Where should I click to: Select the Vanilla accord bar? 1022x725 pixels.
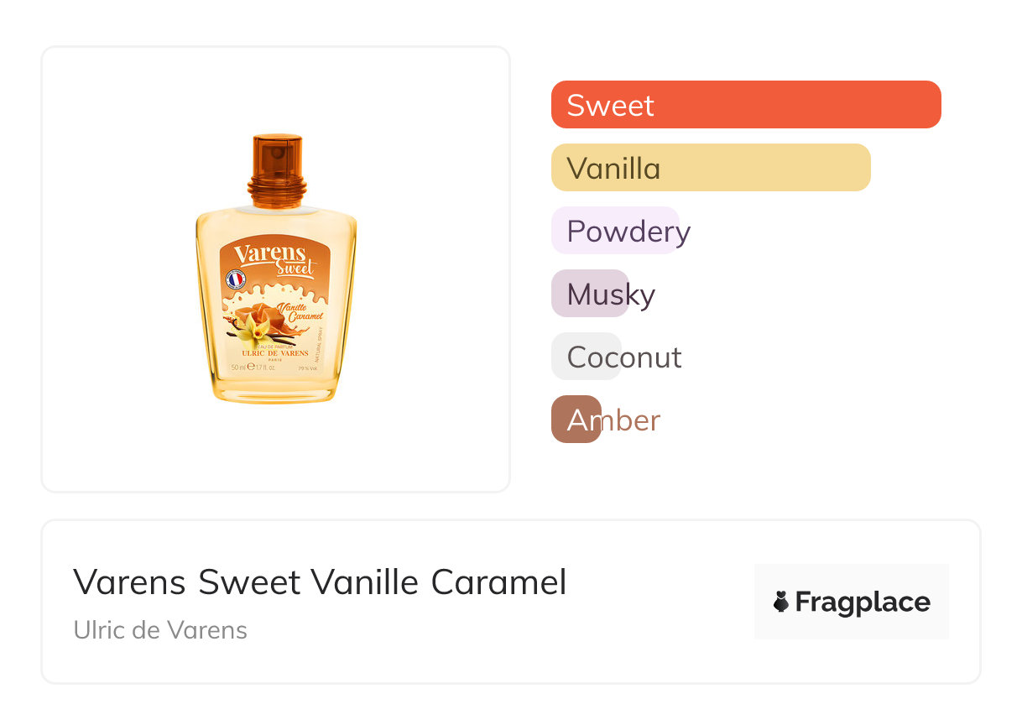[711, 168]
